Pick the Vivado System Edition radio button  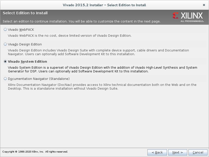coord(5,61)
